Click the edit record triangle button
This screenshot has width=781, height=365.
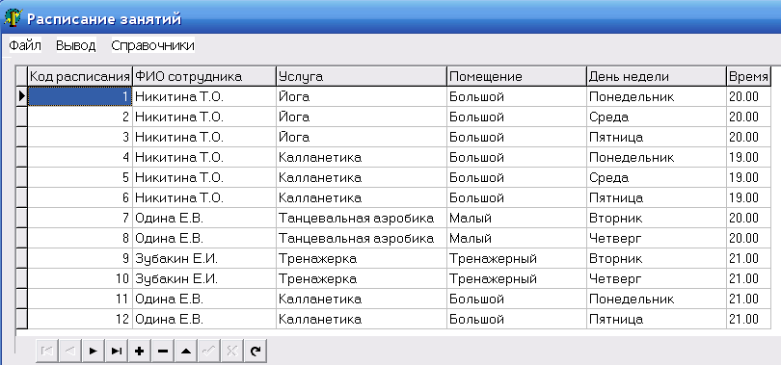(186, 352)
